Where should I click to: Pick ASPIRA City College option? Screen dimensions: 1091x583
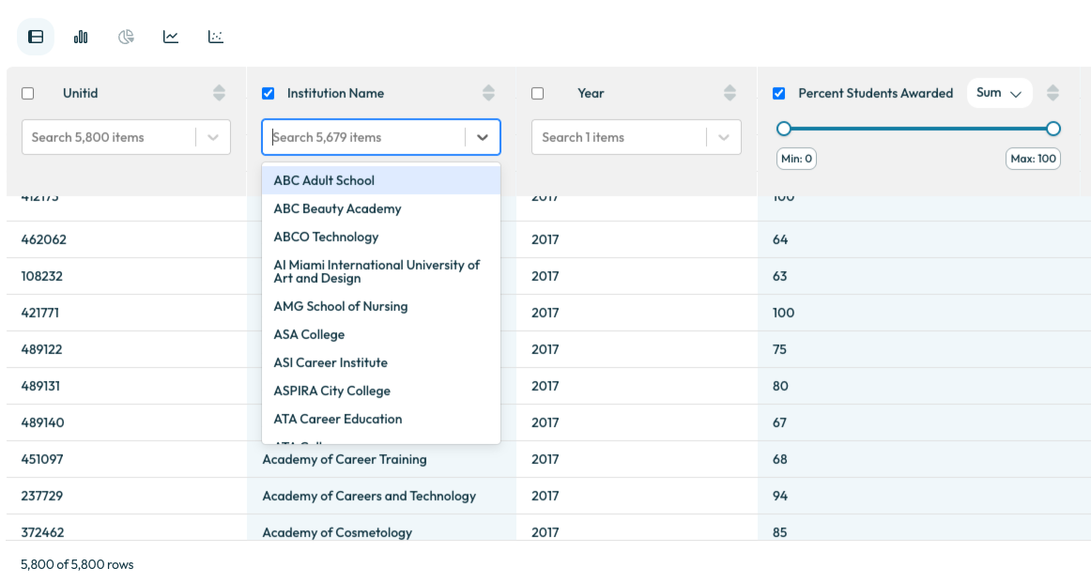(331, 391)
